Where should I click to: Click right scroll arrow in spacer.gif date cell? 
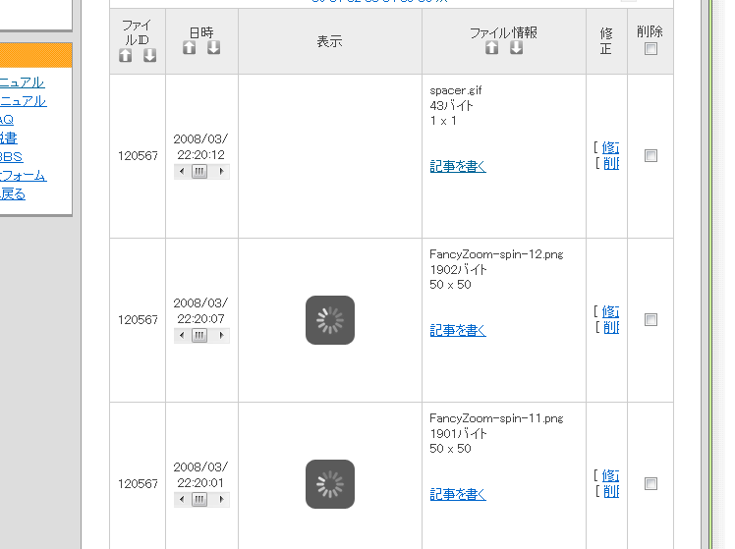[223, 171]
